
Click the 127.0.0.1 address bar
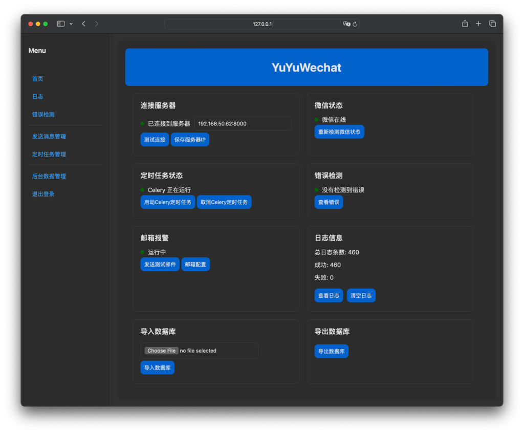coord(261,24)
